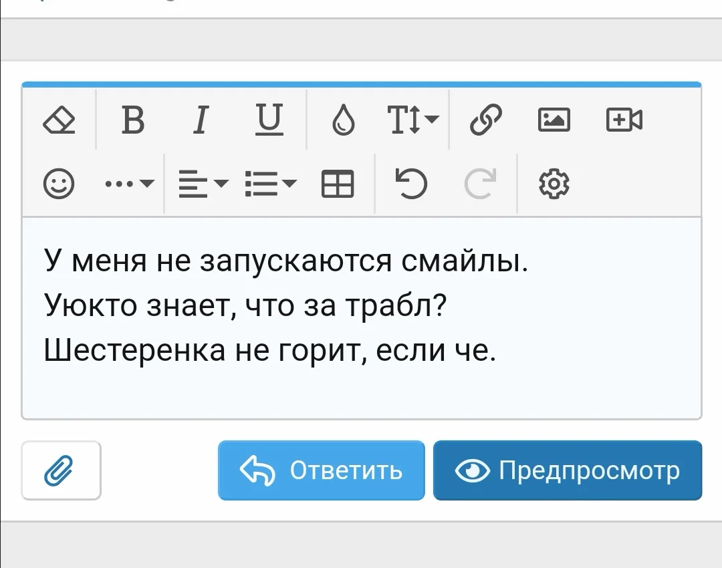This screenshot has width=722, height=568.
Task: Click the Ответить reply button
Action: 321,470
